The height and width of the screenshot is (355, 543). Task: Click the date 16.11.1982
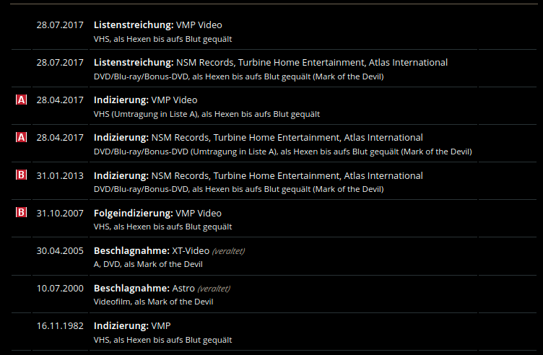click(60, 326)
